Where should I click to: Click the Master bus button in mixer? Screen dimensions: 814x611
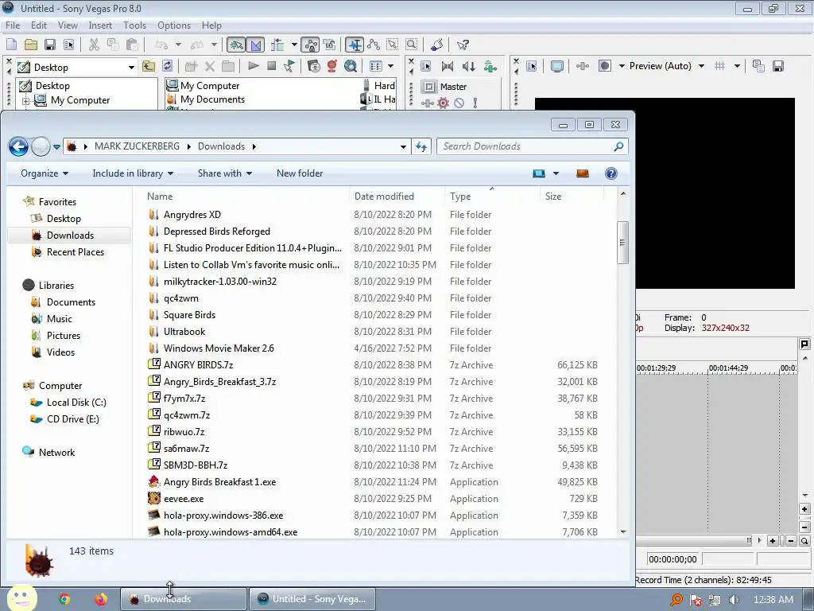click(x=429, y=87)
